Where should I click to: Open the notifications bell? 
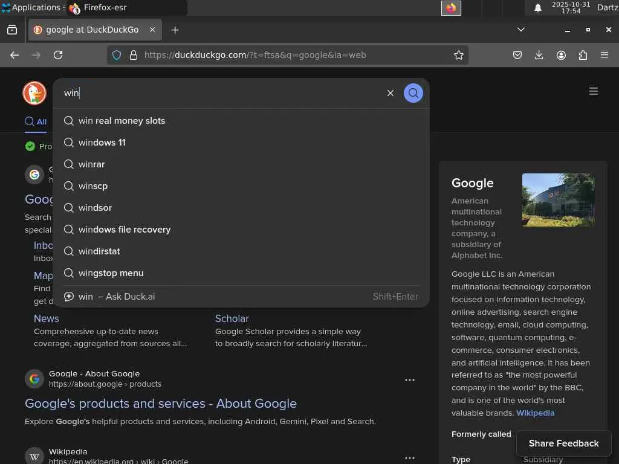click(x=537, y=8)
